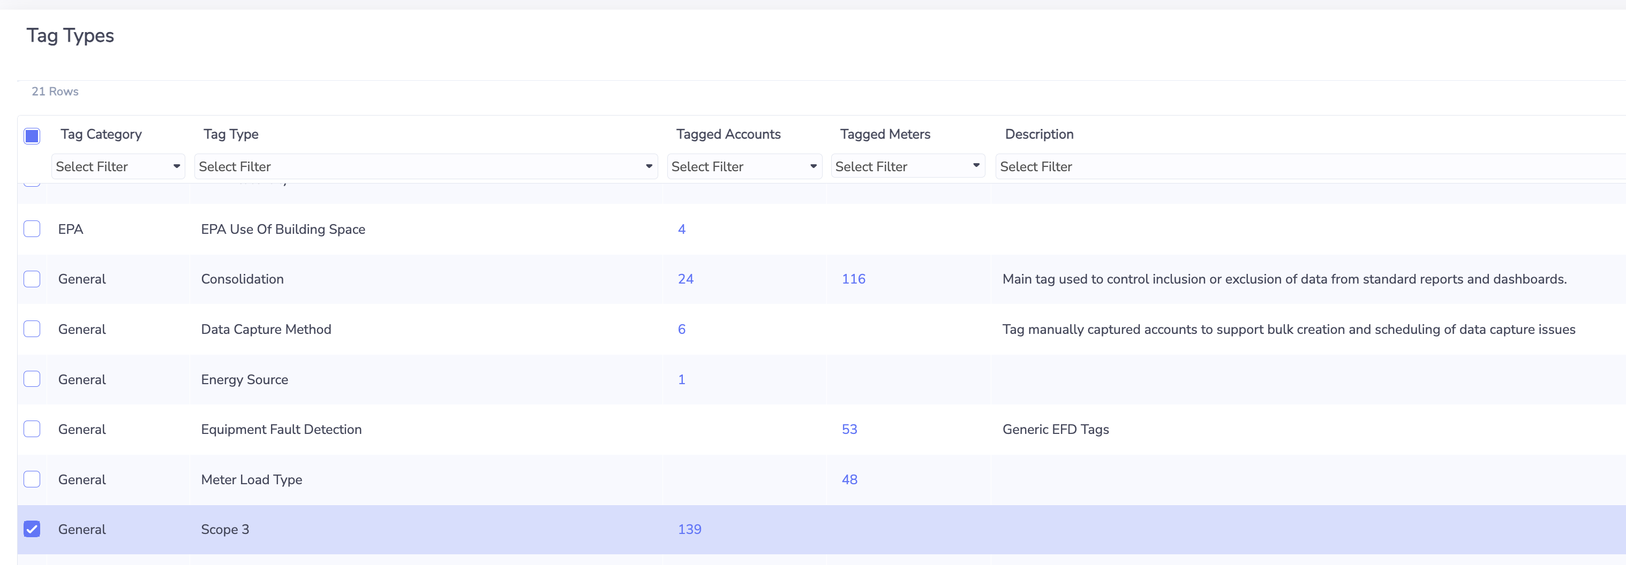Screen dimensions: 1626x565
Task: Open the Tag Category filter dropdown
Action: 118,166
